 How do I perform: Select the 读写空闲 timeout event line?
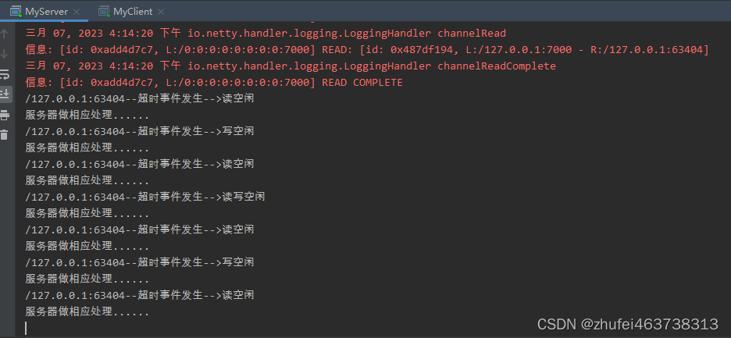tap(145, 197)
